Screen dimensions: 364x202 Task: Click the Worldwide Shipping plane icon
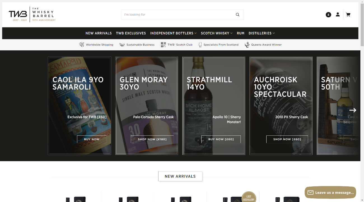point(81,44)
